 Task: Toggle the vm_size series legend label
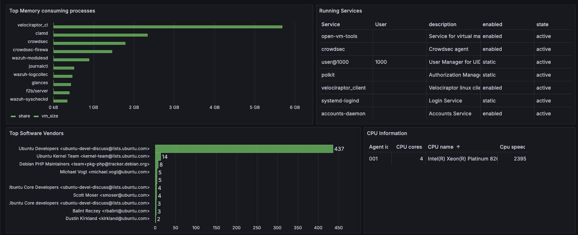(x=50, y=116)
